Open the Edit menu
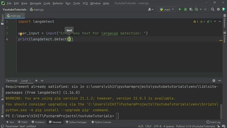Image resolution: width=227 pixels, height=128 pixels. (16, 3)
